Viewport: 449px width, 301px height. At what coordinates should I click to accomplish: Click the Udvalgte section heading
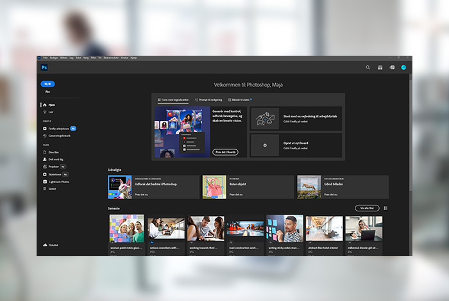[x=115, y=170]
